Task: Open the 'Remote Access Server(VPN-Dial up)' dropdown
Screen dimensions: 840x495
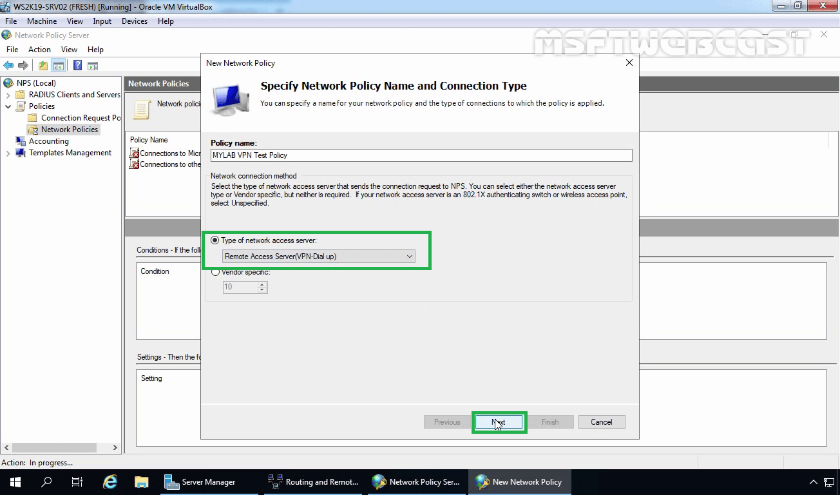Action: pyautogui.click(x=319, y=257)
